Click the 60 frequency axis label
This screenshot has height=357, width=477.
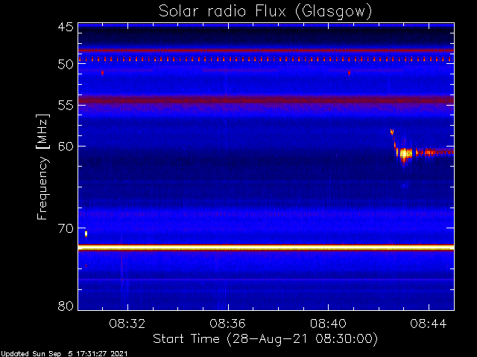66,146
